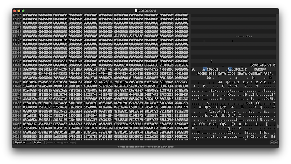Click line offset 33616 in gutter
Viewport: 291px width, 164px height.
pos(17,82)
